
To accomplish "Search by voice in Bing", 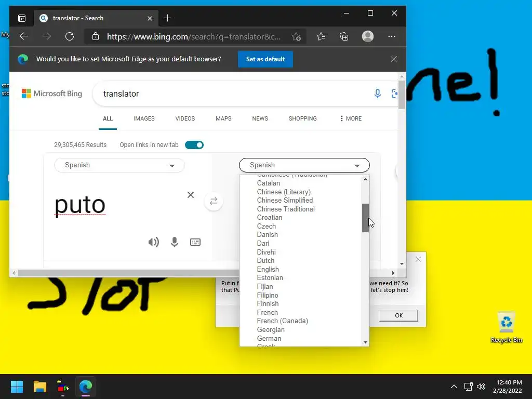I will pos(377,94).
